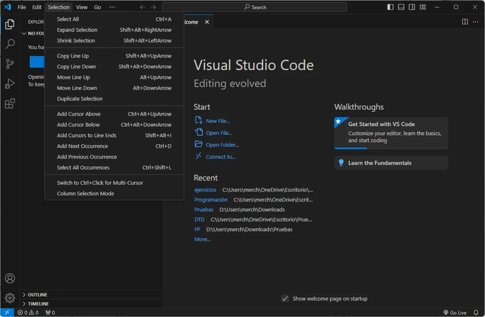Image resolution: width=485 pixels, height=317 pixels.
Task: Open notifications bell in status bar
Action: [476, 313]
